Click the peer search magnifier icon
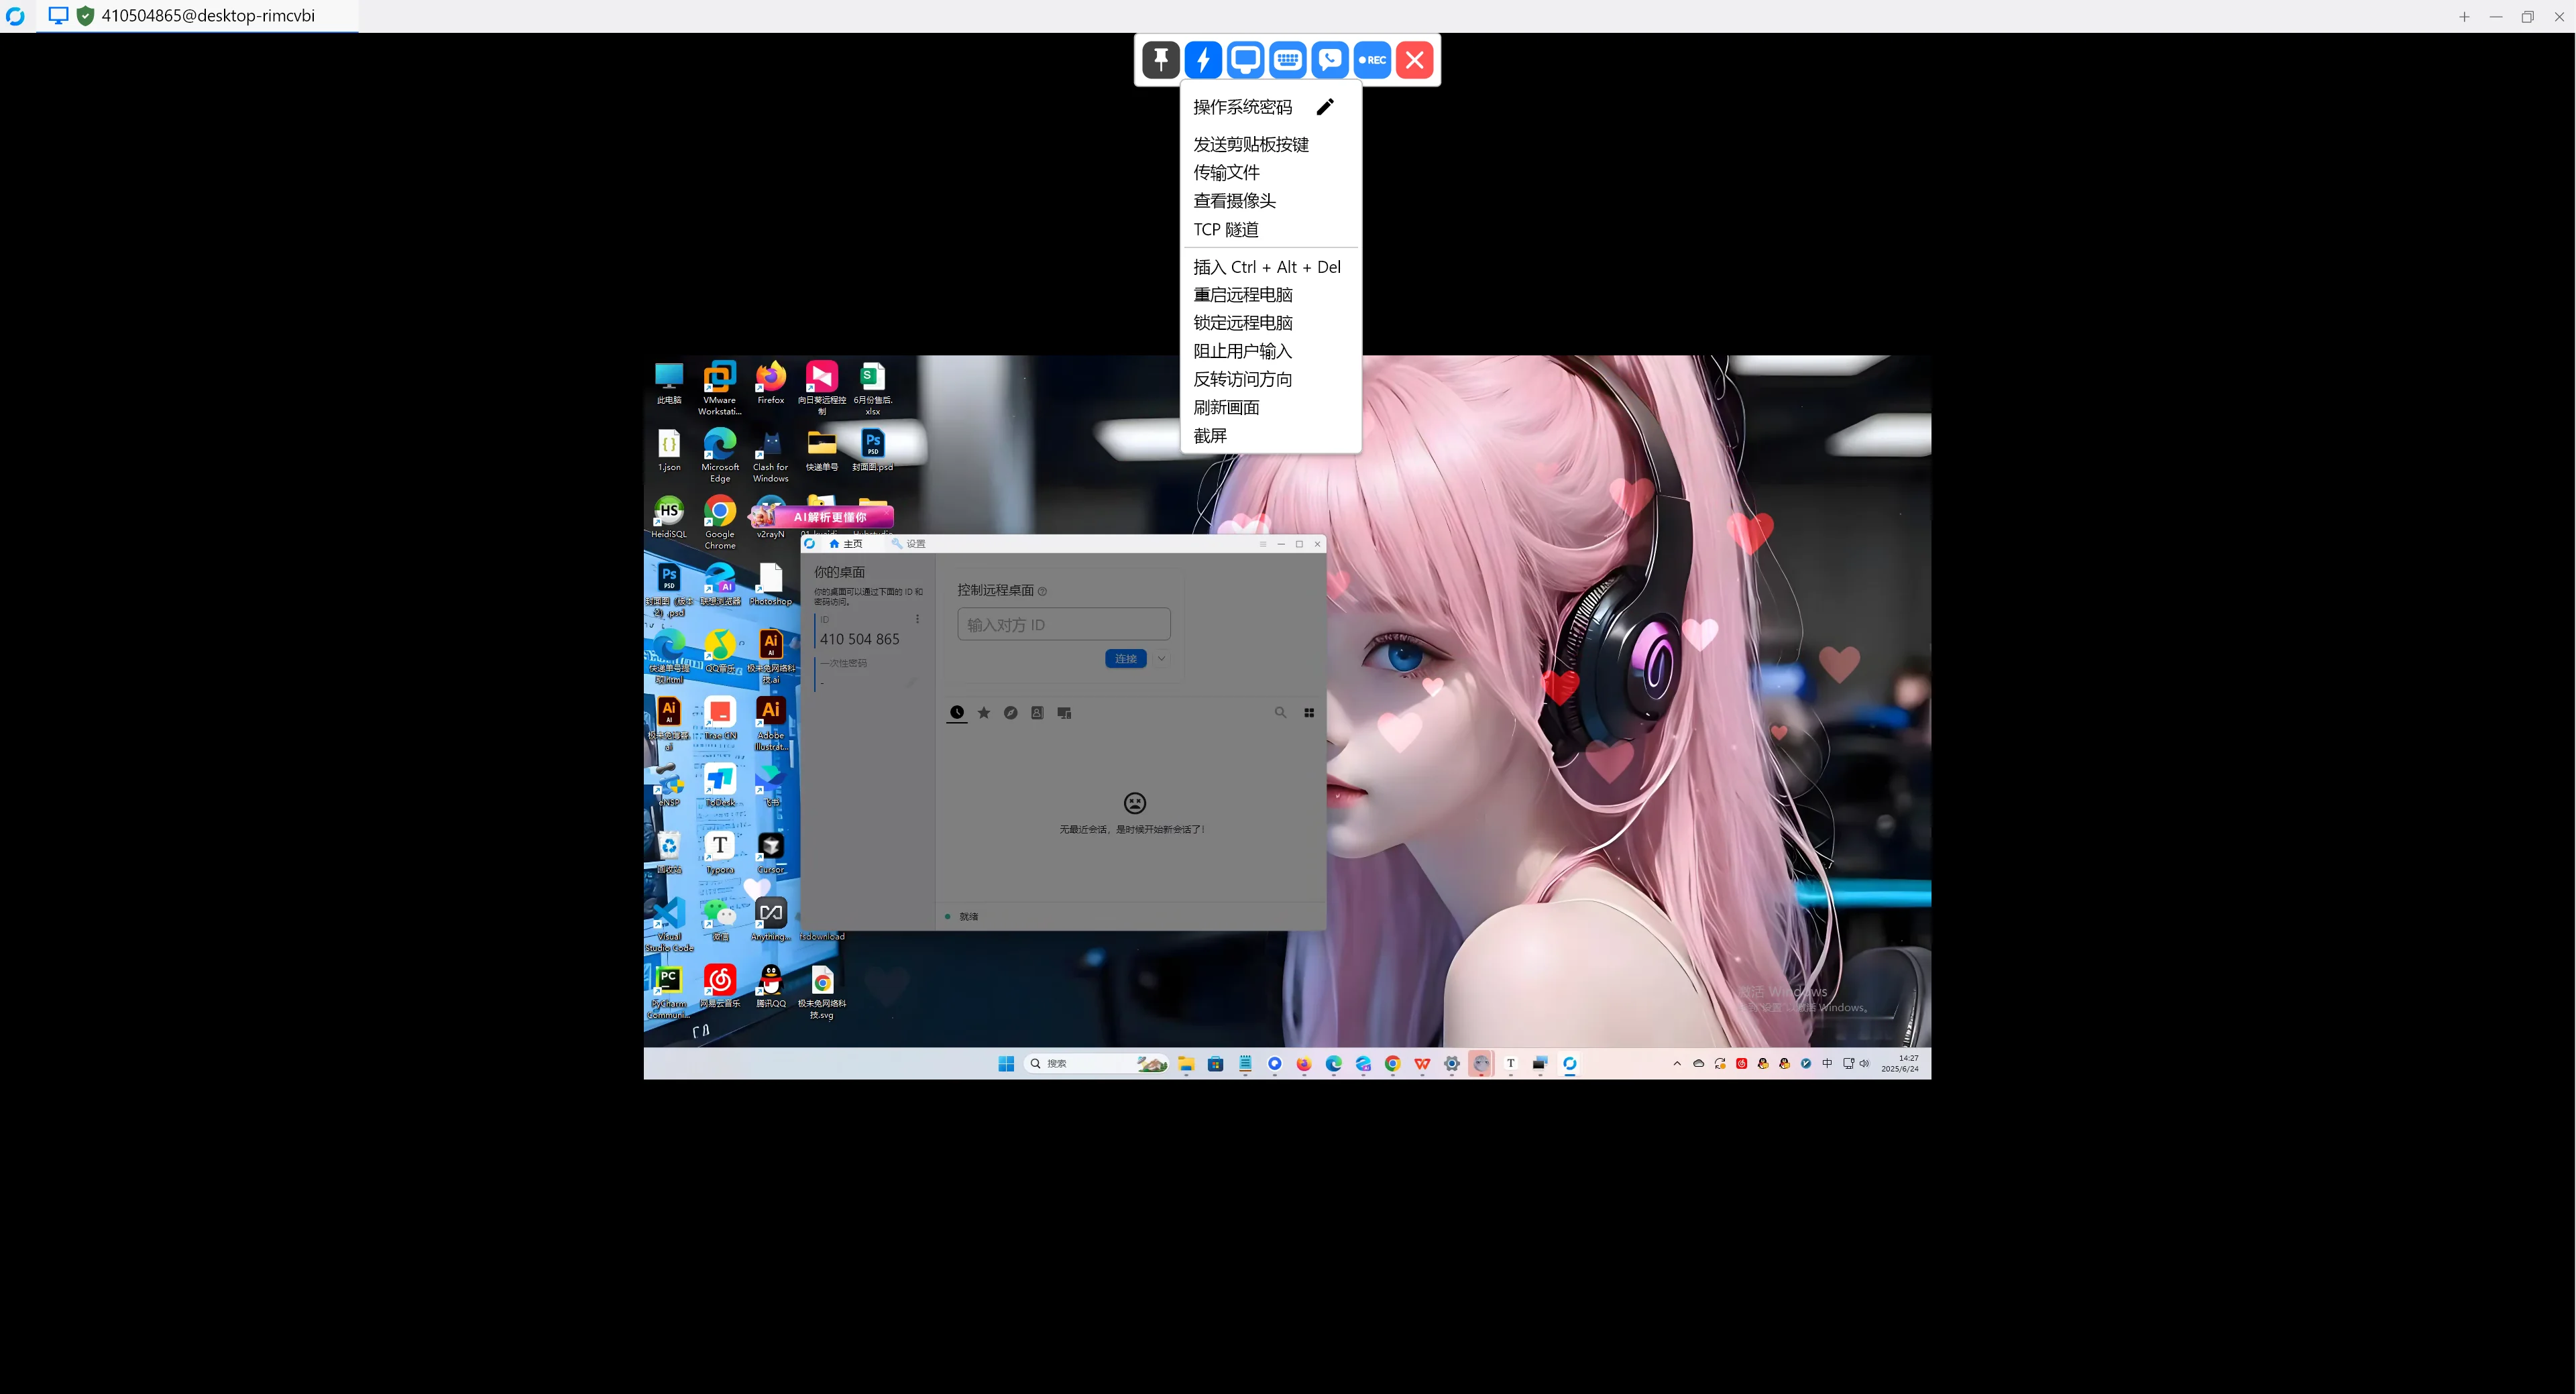Screen dimensions: 2576x1394 (1280, 713)
